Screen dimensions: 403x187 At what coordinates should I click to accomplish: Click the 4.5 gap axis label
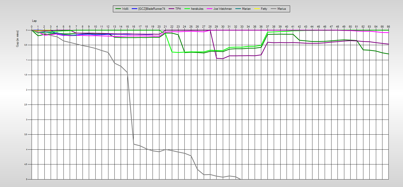[26, 164]
